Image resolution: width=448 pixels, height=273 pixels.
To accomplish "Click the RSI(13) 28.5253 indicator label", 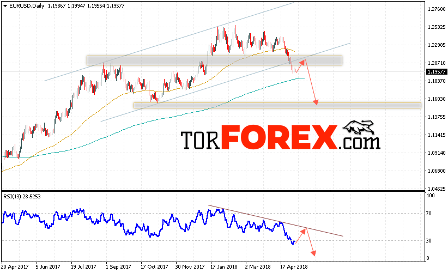I will [22, 197].
